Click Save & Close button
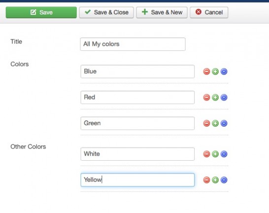The height and width of the screenshot is (213, 269). (x=106, y=12)
